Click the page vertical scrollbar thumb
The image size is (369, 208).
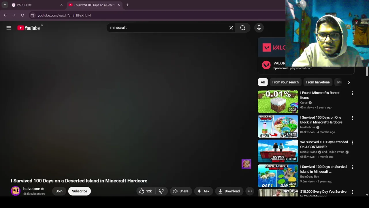pos(367,71)
